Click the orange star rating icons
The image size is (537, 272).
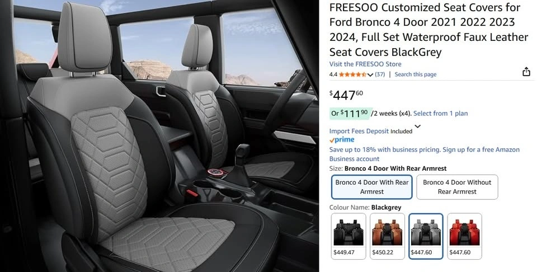352,74
